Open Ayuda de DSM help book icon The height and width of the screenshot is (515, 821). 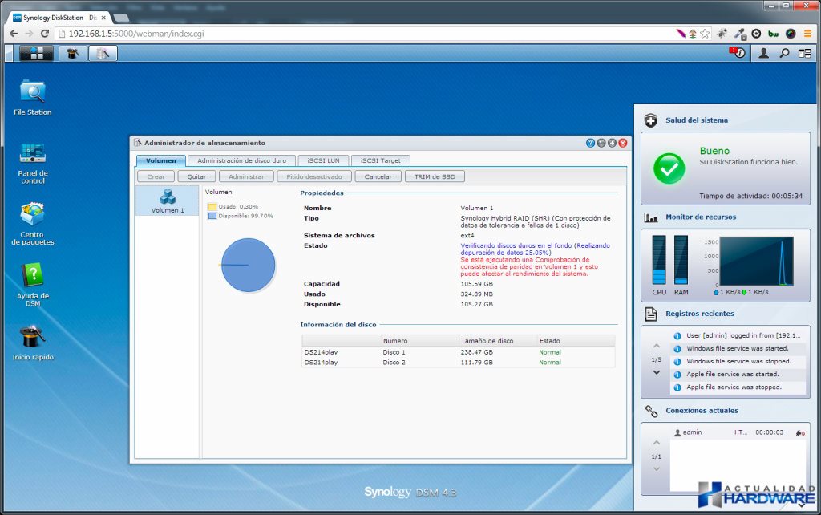[x=33, y=276]
